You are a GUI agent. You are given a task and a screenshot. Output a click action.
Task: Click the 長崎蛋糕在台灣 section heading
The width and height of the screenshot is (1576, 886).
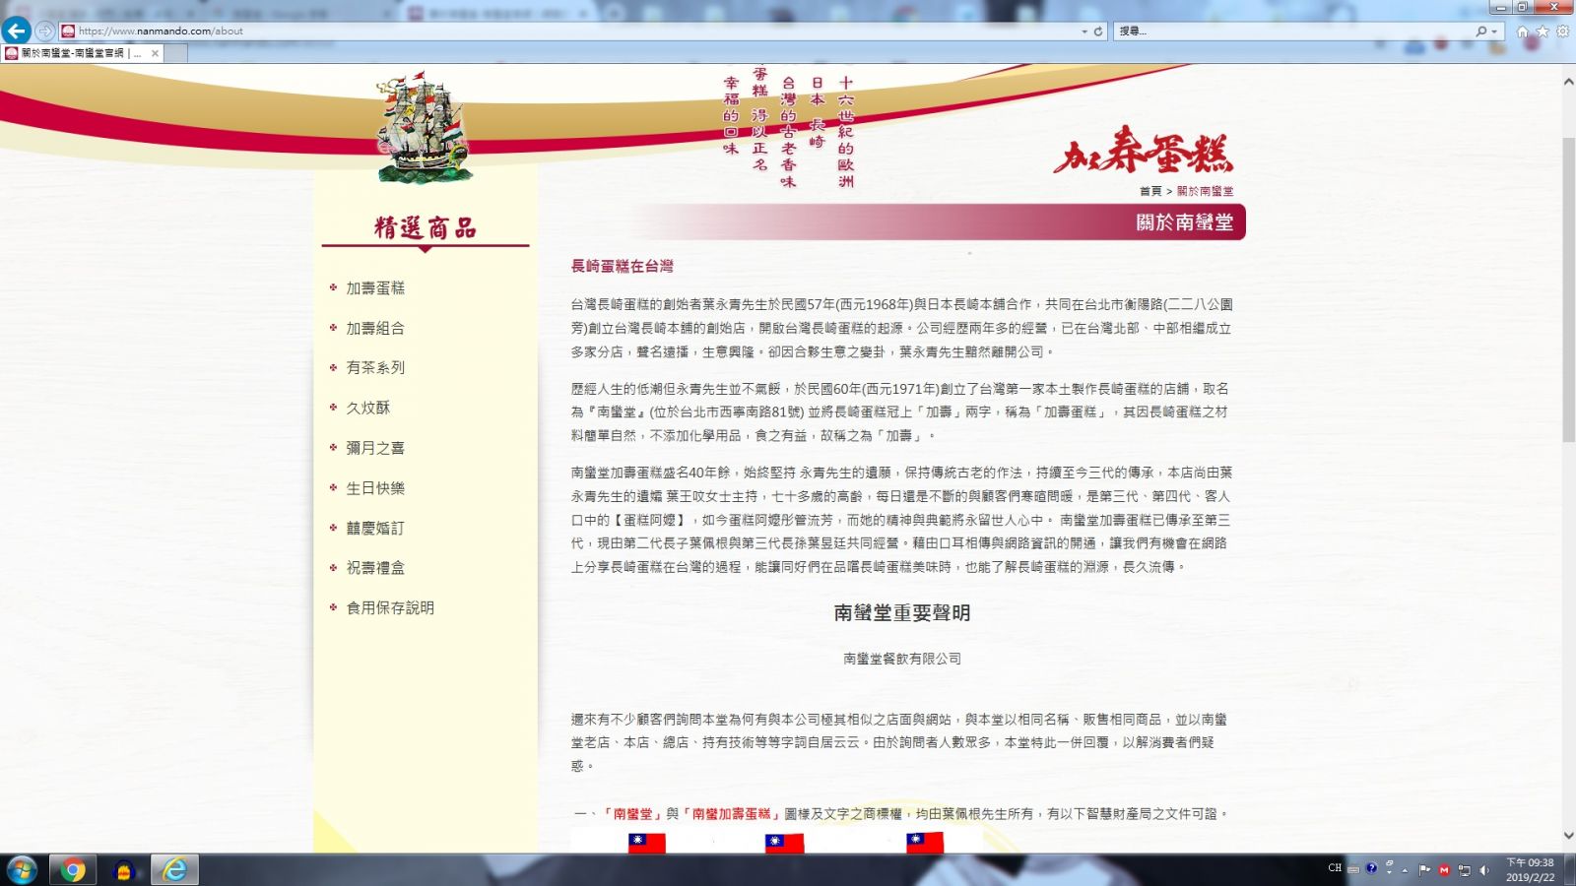click(x=623, y=266)
